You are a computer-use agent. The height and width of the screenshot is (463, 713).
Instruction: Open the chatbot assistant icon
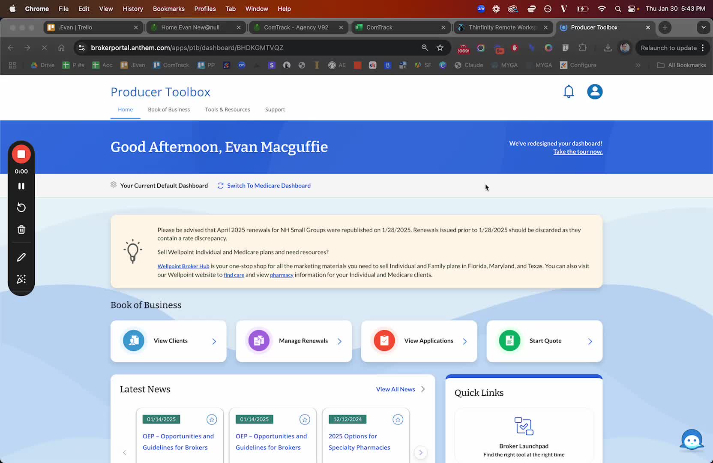692,440
